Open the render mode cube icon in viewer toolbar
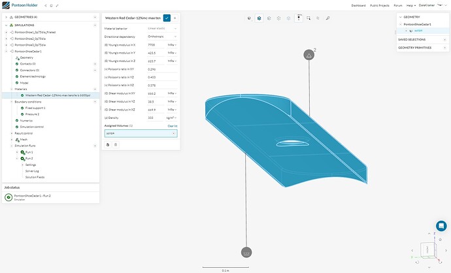The width and height of the screenshot is (451, 273). (249, 18)
